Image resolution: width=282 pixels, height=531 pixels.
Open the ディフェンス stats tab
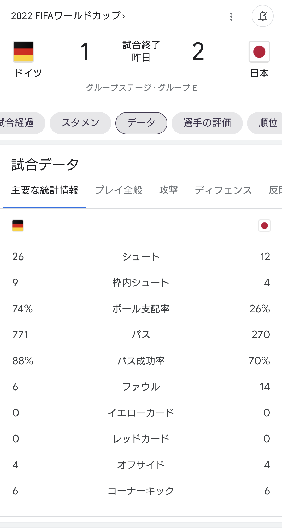[x=223, y=190]
